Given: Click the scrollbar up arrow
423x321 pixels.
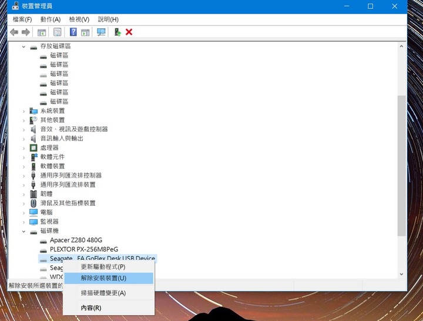Looking at the screenshot, I should (x=401, y=46).
